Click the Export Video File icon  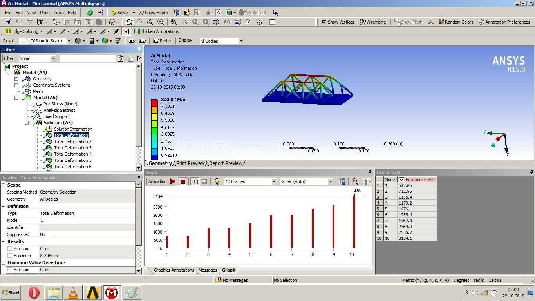[x=342, y=181]
